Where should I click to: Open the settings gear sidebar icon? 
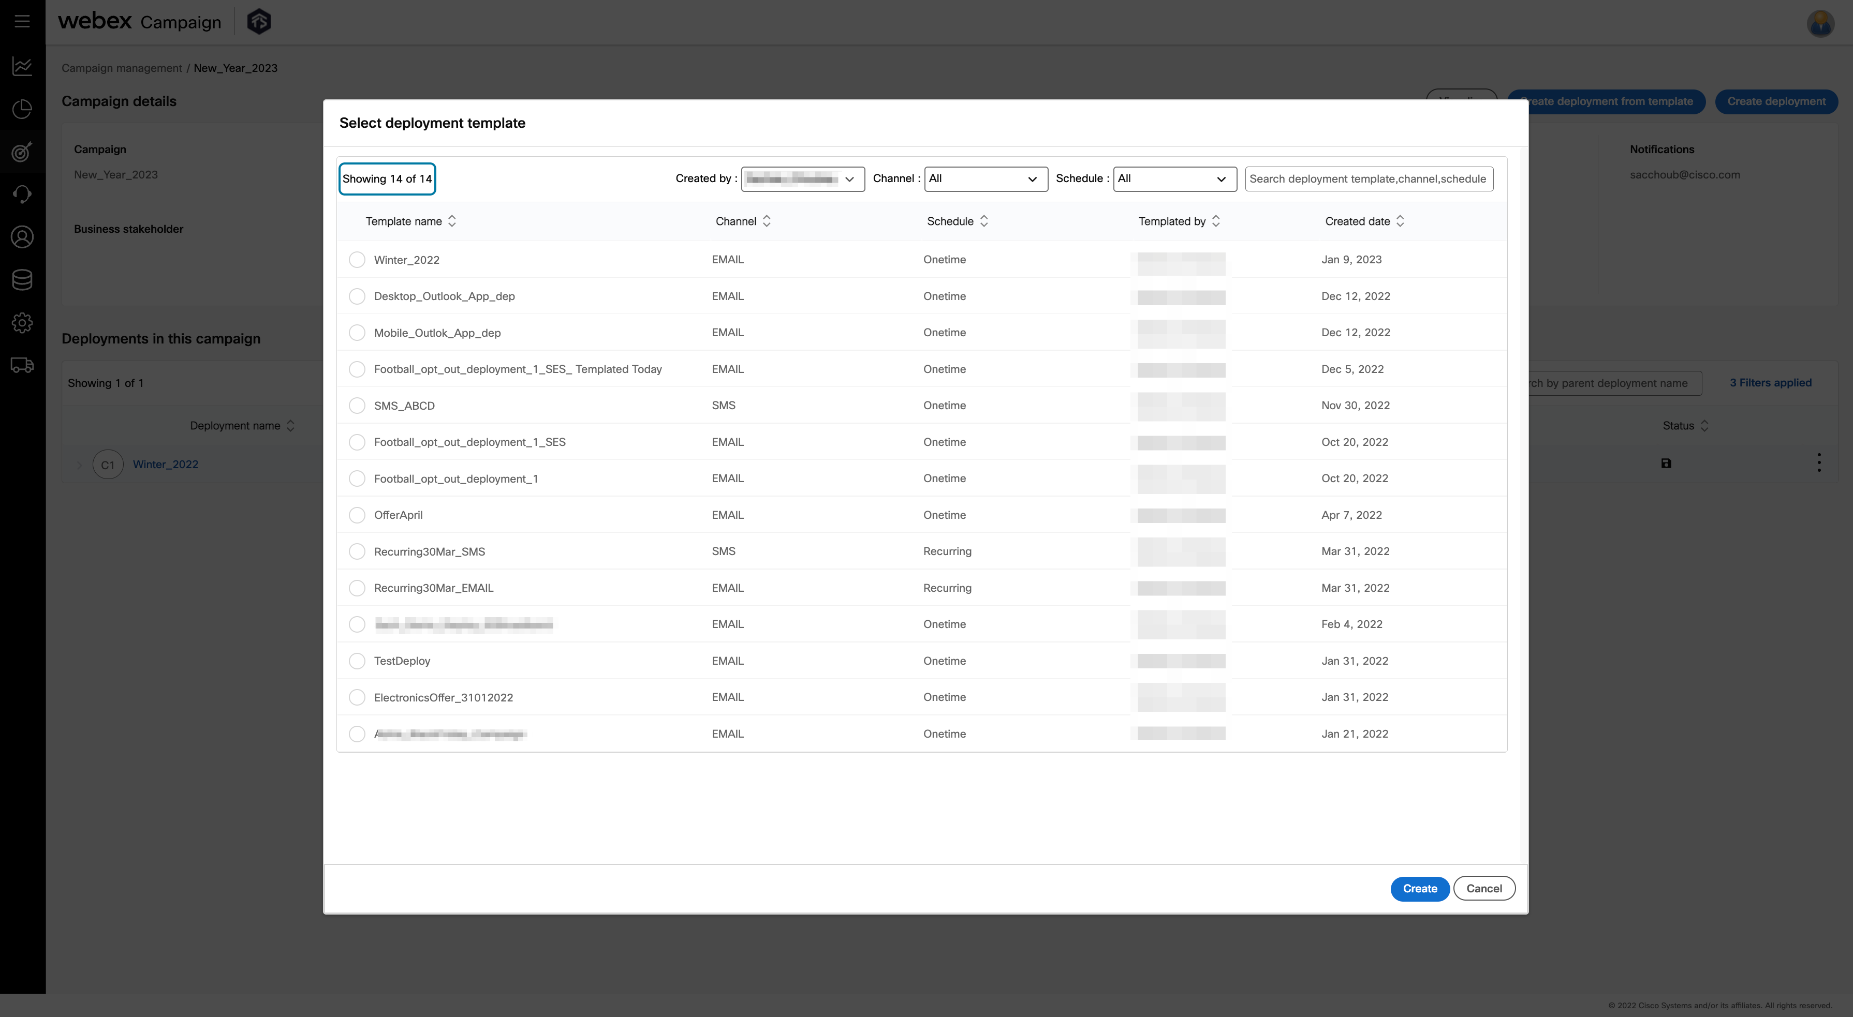(x=22, y=323)
